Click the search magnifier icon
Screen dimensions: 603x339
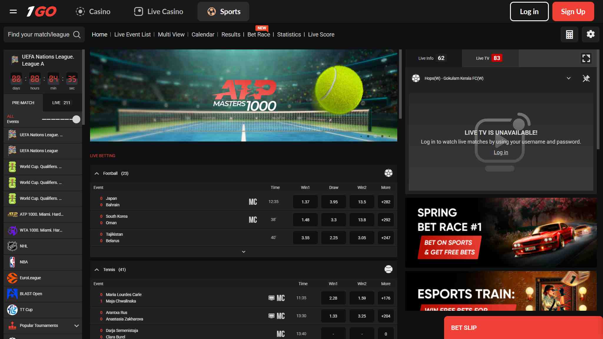pyautogui.click(x=77, y=34)
